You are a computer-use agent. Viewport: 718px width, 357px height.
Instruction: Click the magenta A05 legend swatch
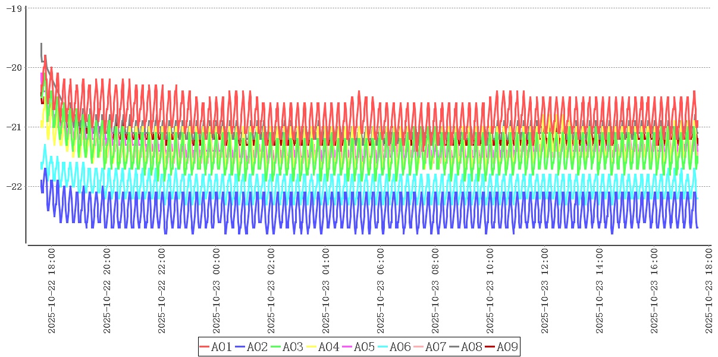tap(347, 347)
